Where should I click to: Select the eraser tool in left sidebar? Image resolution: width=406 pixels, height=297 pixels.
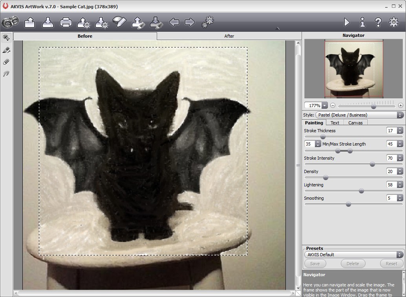6,62
